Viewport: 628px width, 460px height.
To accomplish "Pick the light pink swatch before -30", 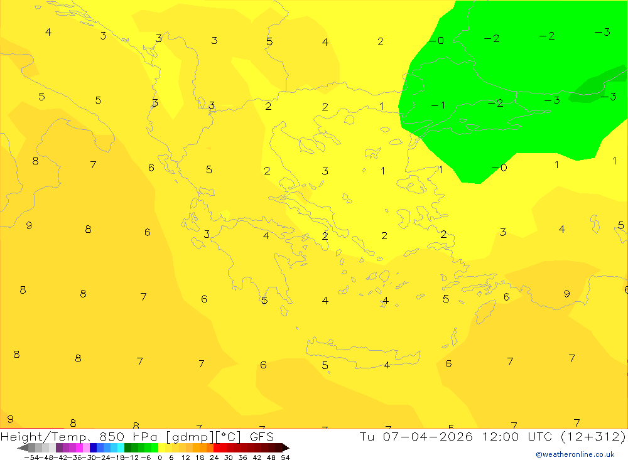I will tap(86, 447).
